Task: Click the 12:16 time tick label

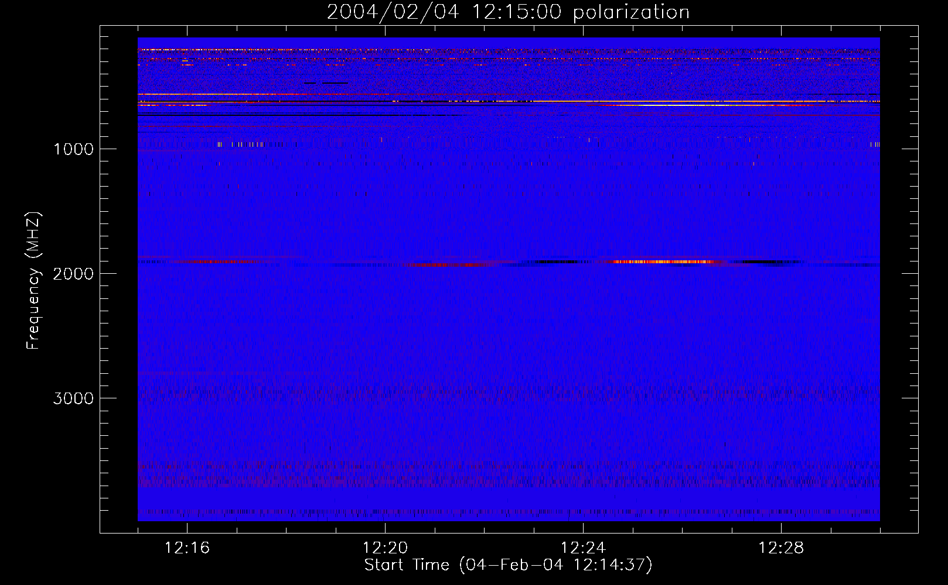Action: coord(187,548)
